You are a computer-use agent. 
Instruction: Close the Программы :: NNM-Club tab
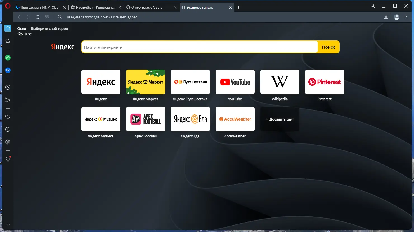coord(64,8)
